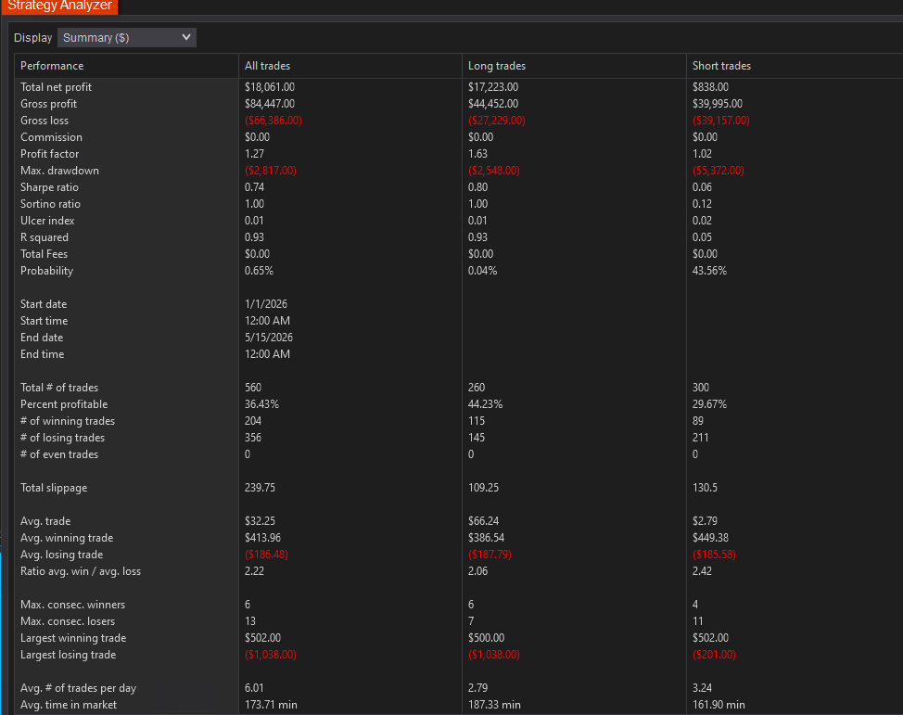903x715 pixels.
Task: Click the 204 winning trades value
Action: [x=253, y=421]
